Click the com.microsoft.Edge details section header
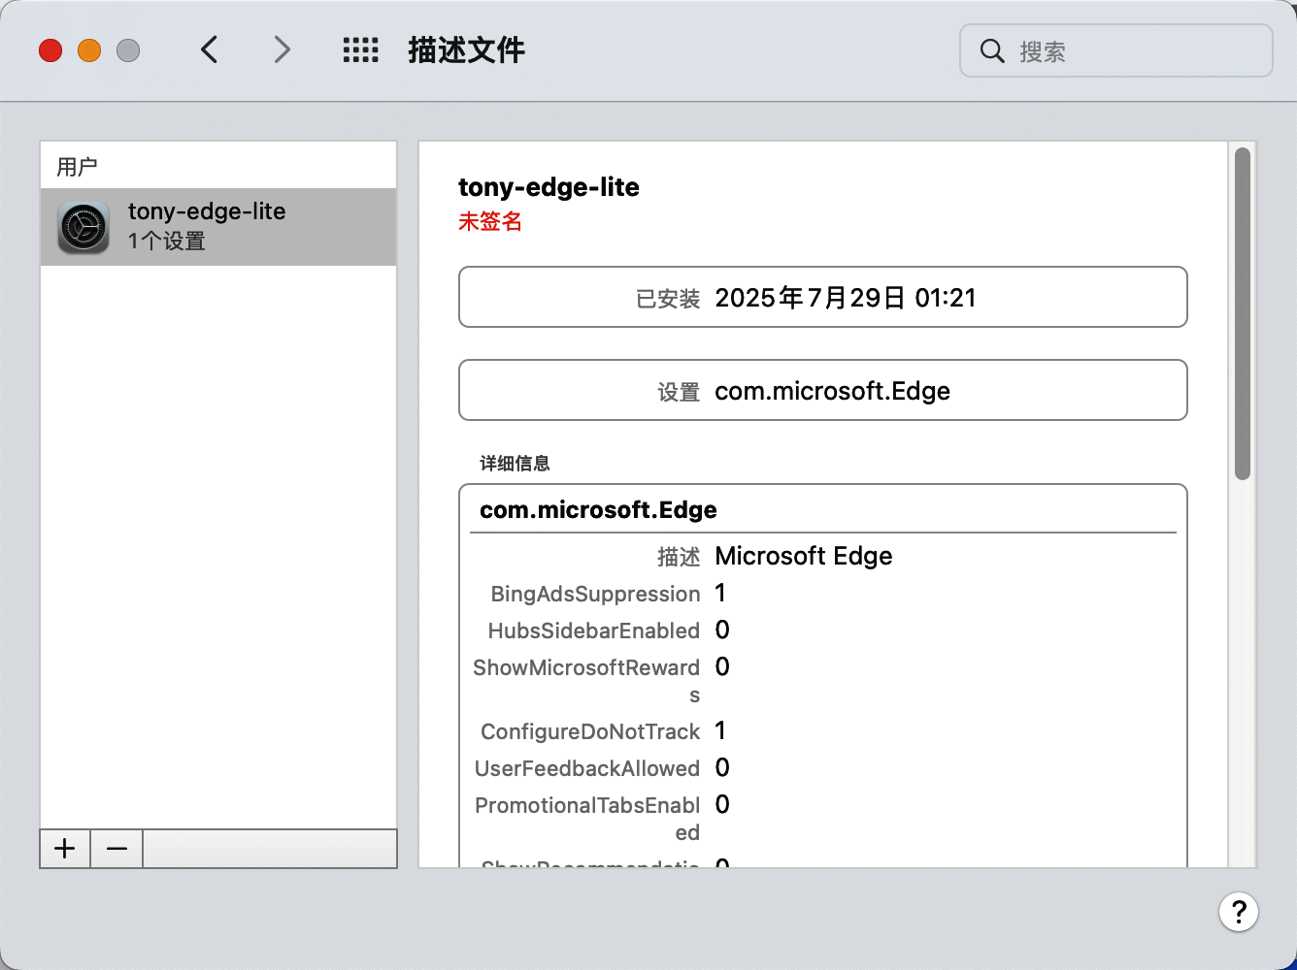Screen dimensions: 1297x970 tap(598, 510)
